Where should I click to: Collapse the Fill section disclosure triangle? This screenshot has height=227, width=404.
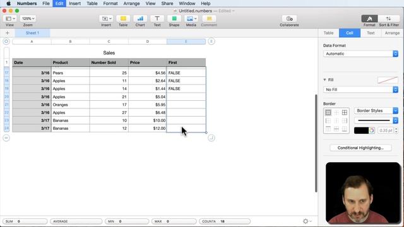click(x=324, y=80)
